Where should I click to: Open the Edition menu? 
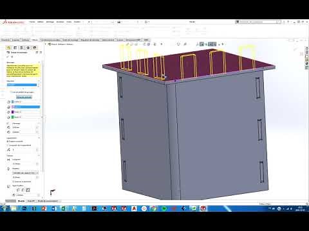41,22
